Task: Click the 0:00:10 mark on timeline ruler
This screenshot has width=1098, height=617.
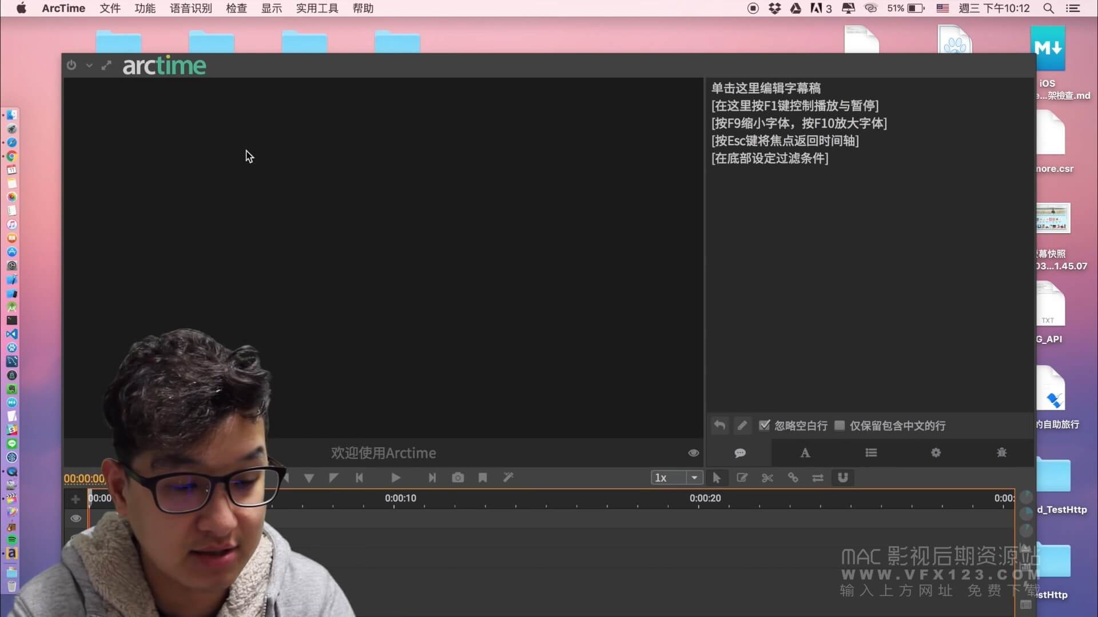Action: click(x=400, y=498)
